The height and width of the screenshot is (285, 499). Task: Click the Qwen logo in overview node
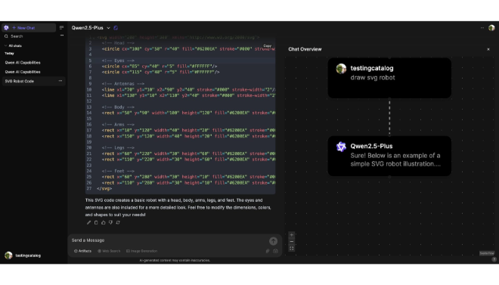[341, 147]
